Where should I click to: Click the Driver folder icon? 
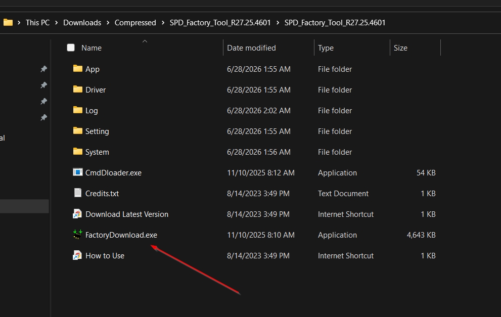click(x=78, y=89)
